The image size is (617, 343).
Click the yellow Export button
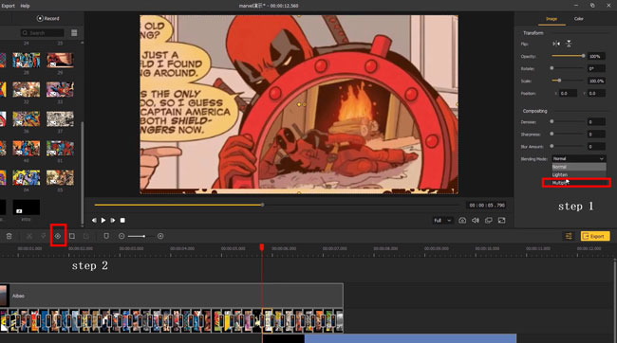coord(595,236)
